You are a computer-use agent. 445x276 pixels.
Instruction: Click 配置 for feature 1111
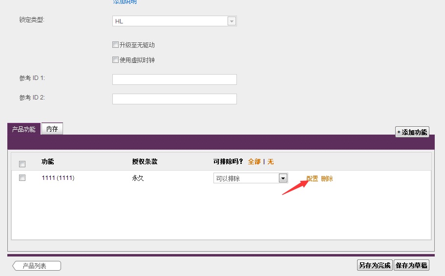[312, 178]
